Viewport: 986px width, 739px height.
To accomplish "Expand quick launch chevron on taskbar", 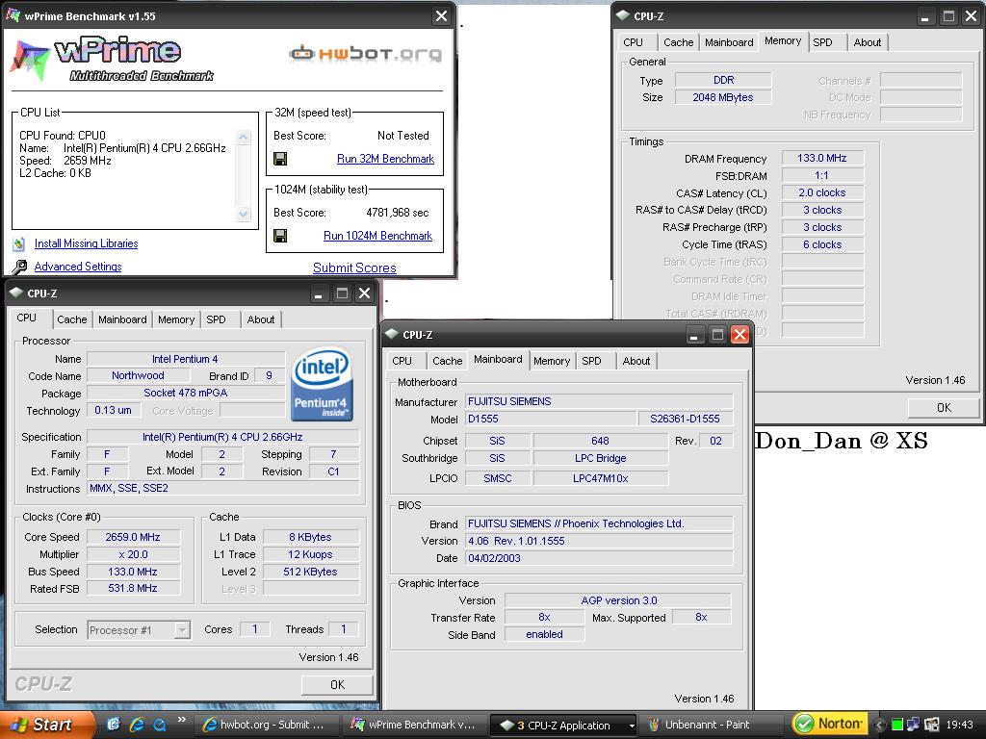I will click(x=182, y=720).
